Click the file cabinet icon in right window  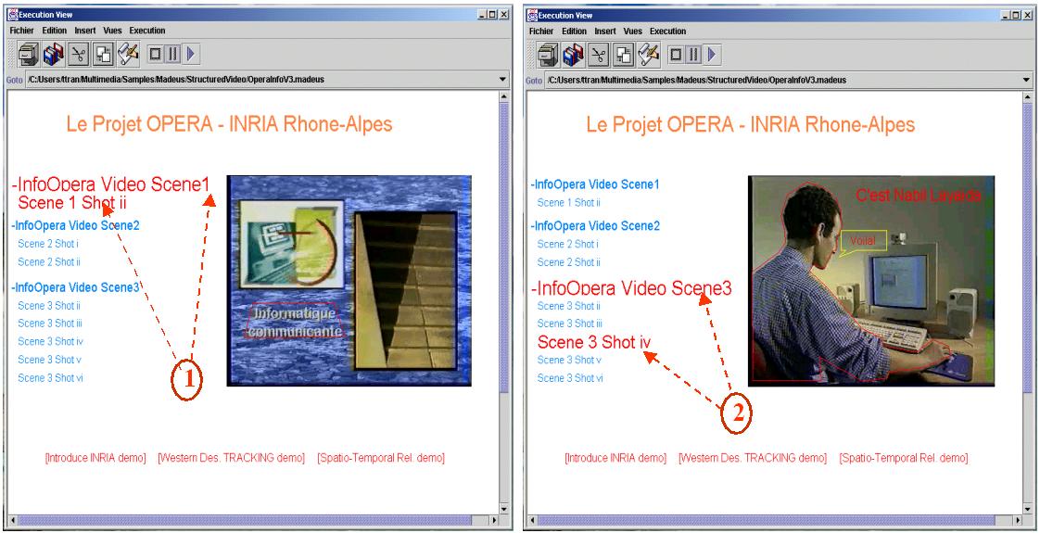point(549,54)
